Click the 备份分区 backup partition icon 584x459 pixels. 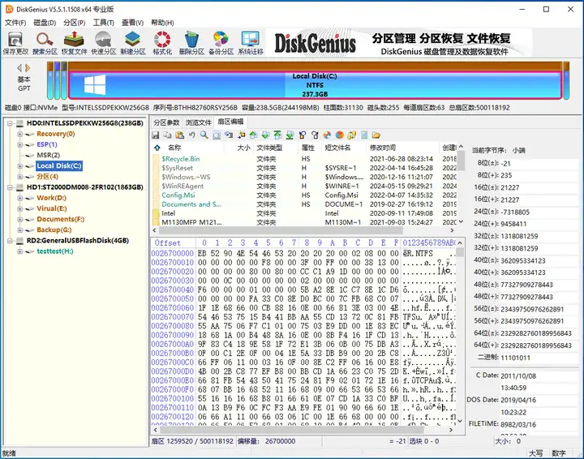click(x=221, y=44)
